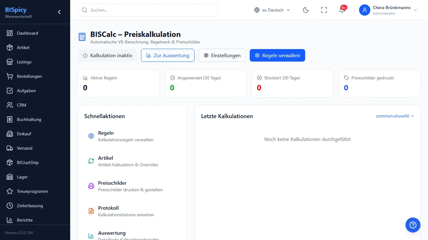Click in the Suchen search field
The height and width of the screenshot is (240, 428).
[x=148, y=10]
